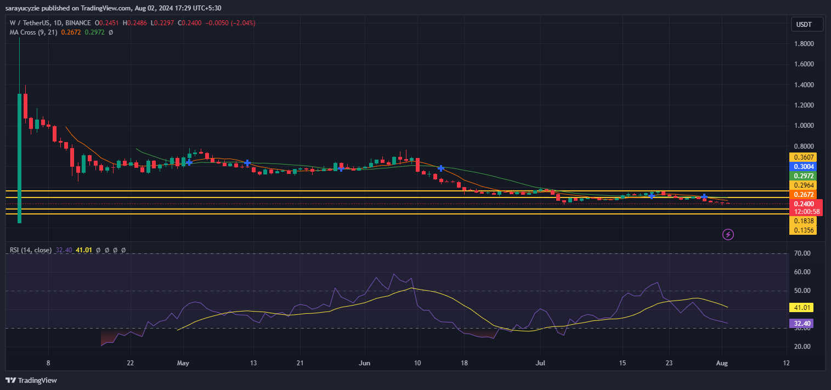Screen dimensions: 831x390
Task: Click the TradingView logo at bottom left
Action: pos(31,380)
